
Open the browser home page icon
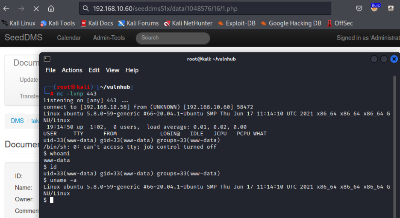tap(51, 9)
